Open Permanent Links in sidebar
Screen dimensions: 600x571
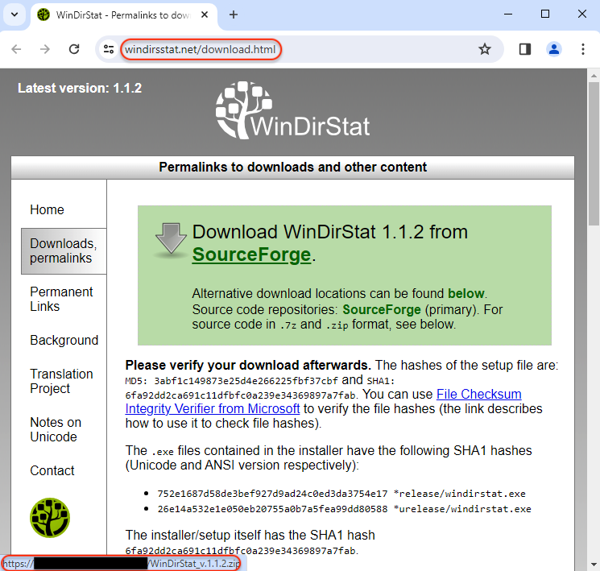point(61,299)
